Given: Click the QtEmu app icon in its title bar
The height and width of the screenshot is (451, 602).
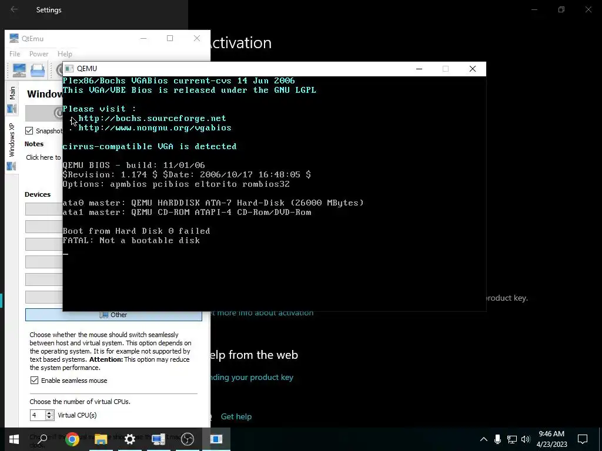Looking at the screenshot, I should 14,38.
